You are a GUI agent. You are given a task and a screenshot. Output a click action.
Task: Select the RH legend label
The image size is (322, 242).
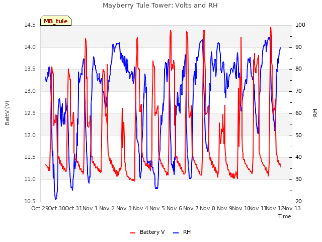click(187, 232)
